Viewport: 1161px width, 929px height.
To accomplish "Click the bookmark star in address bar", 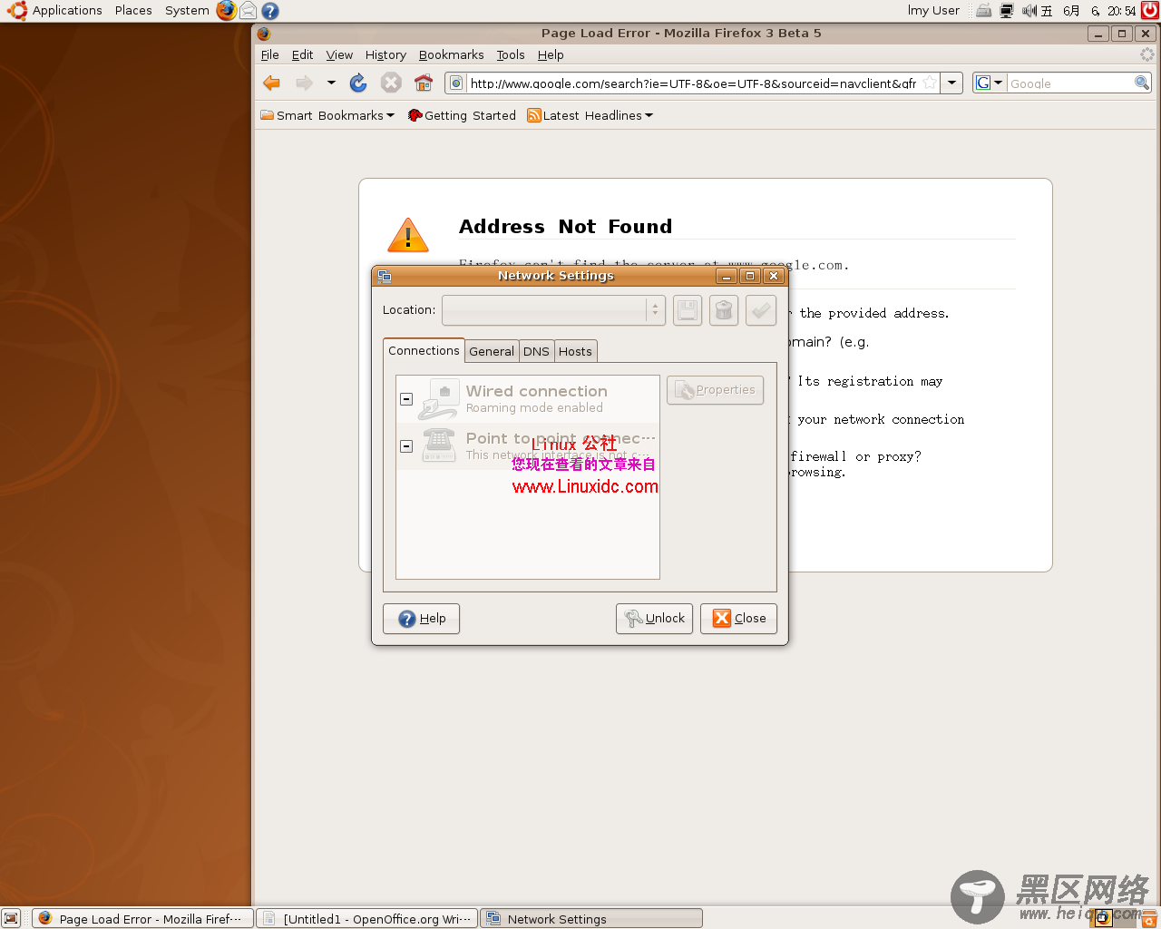I will [x=930, y=83].
